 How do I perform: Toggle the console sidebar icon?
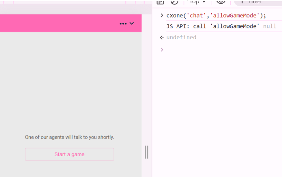[x=160, y=2]
